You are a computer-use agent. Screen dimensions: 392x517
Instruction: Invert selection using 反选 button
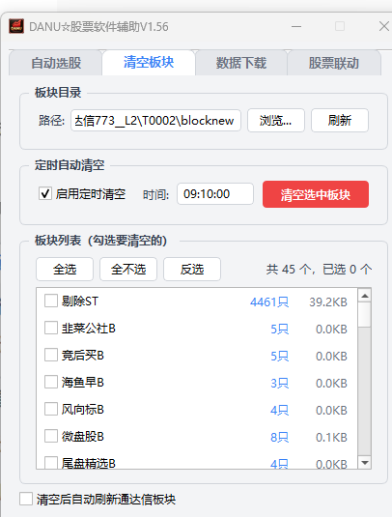click(x=192, y=269)
